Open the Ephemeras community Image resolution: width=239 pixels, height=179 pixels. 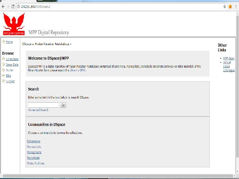click(34, 141)
